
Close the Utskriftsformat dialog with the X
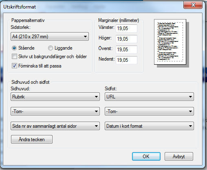(x=193, y=5)
